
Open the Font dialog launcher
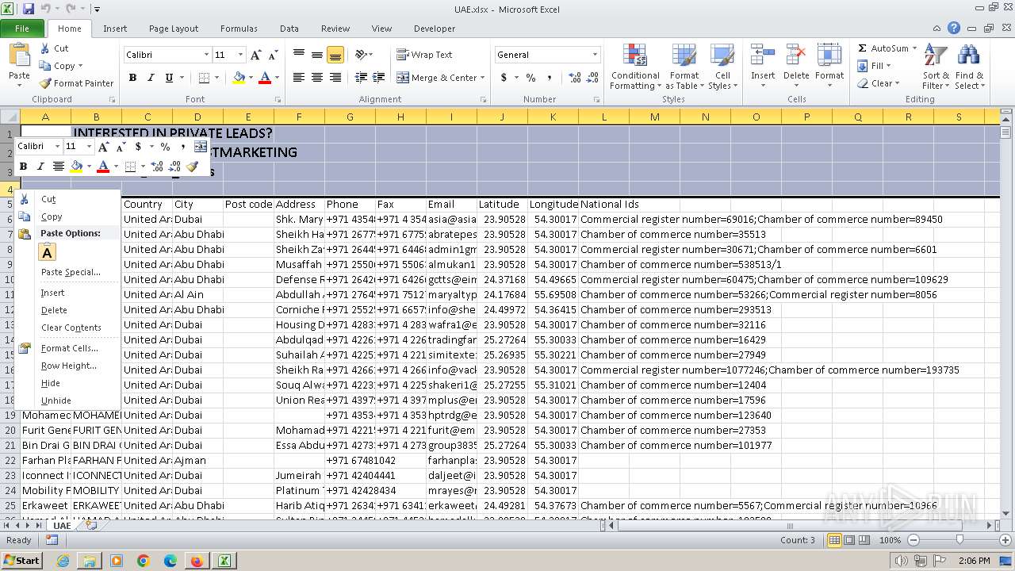[x=278, y=100]
